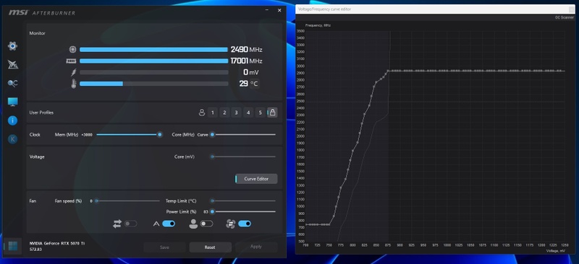Toggle the link arrows switch

coord(131,224)
